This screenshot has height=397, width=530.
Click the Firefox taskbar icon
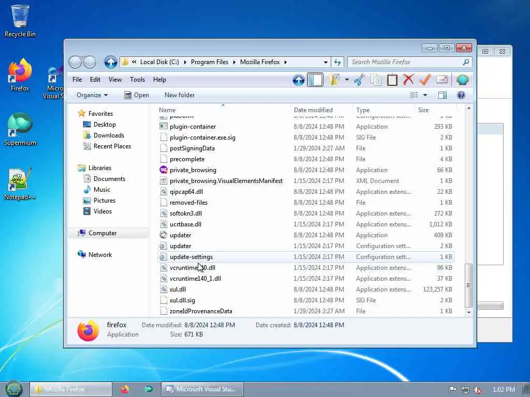(x=125, y=389)
